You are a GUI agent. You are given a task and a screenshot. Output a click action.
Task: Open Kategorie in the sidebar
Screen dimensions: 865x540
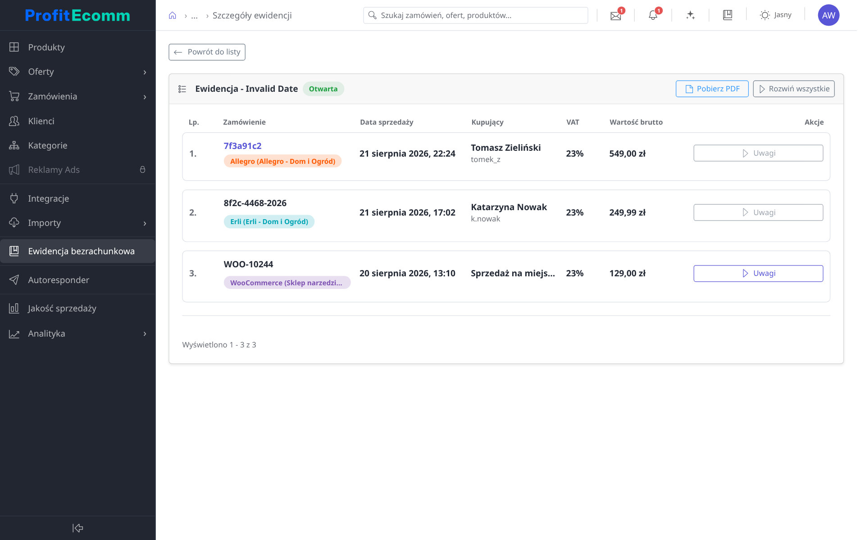click(x=77, y=145)
